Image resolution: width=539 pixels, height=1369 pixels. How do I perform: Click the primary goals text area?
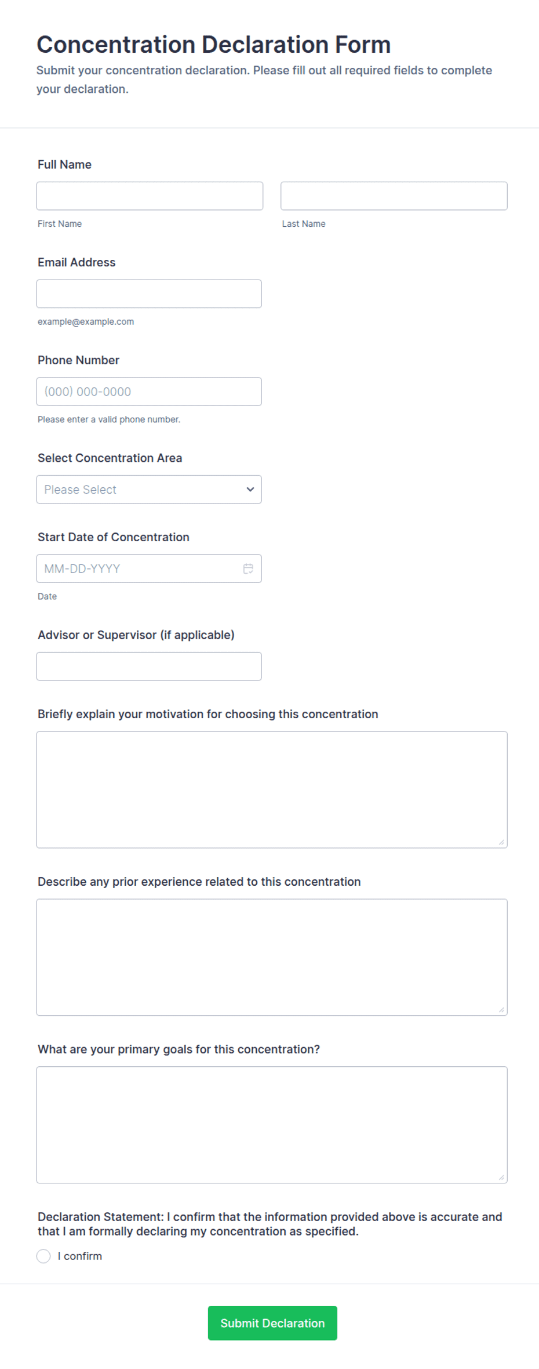click(x=272, y=1125)
